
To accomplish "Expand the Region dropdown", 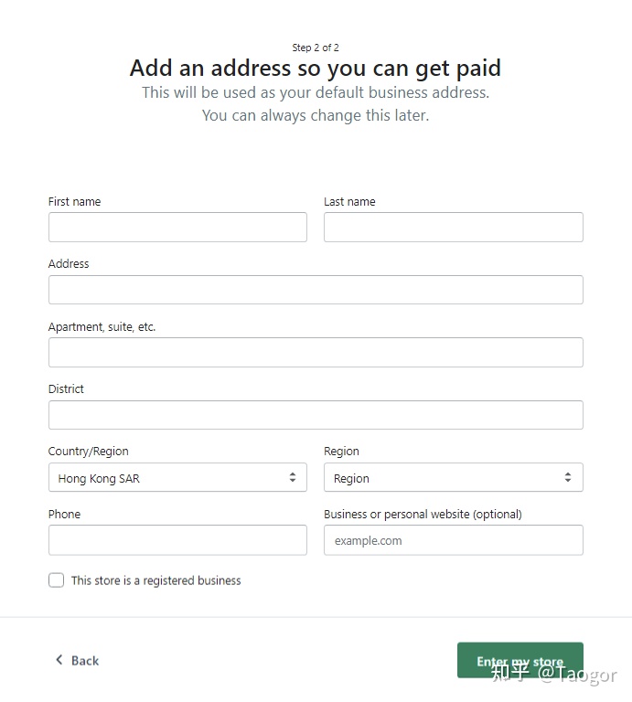I will [x=453, y=477].
